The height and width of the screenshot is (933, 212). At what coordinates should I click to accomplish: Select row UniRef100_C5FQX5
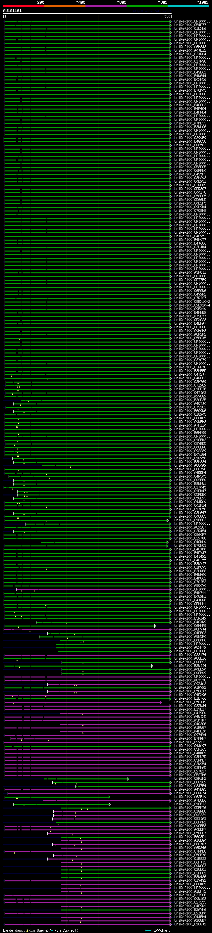pyautogui.click(x=190, y=338)
